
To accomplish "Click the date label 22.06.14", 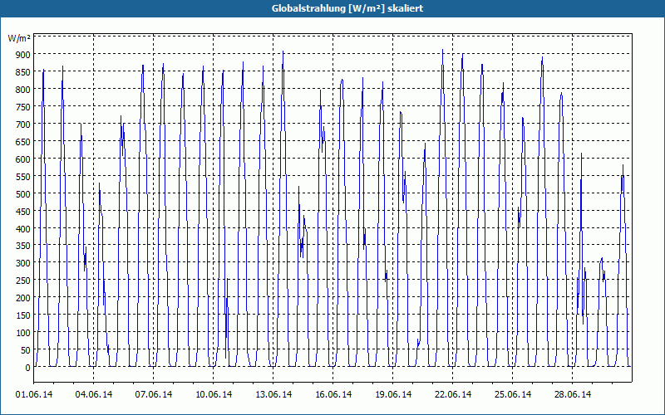I will coord(452,394).
